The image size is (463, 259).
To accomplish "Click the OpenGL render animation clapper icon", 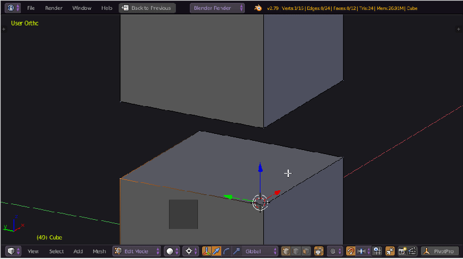I will pos(412,251).
